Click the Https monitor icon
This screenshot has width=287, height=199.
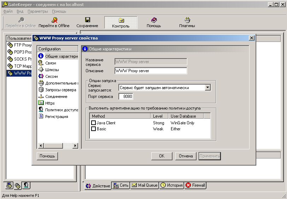[41, 103]
